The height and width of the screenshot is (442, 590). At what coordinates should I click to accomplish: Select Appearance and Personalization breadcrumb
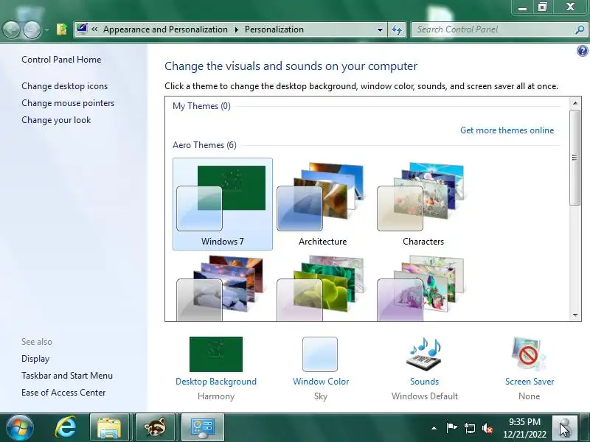click(x=165, y=29)
